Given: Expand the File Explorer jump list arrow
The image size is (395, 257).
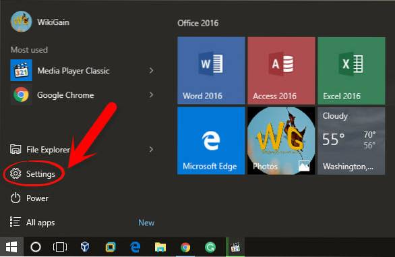Looking at the screenshot, I should [x=151, y=150].
